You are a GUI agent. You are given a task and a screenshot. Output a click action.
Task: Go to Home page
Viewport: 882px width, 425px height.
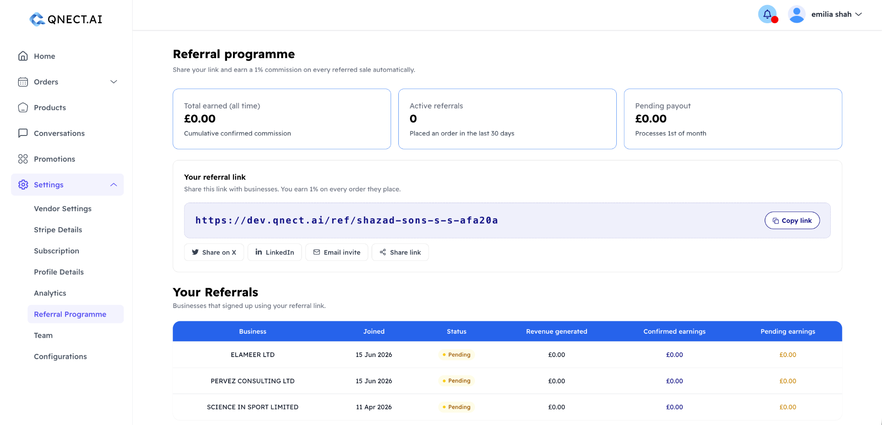pos(44,56)
